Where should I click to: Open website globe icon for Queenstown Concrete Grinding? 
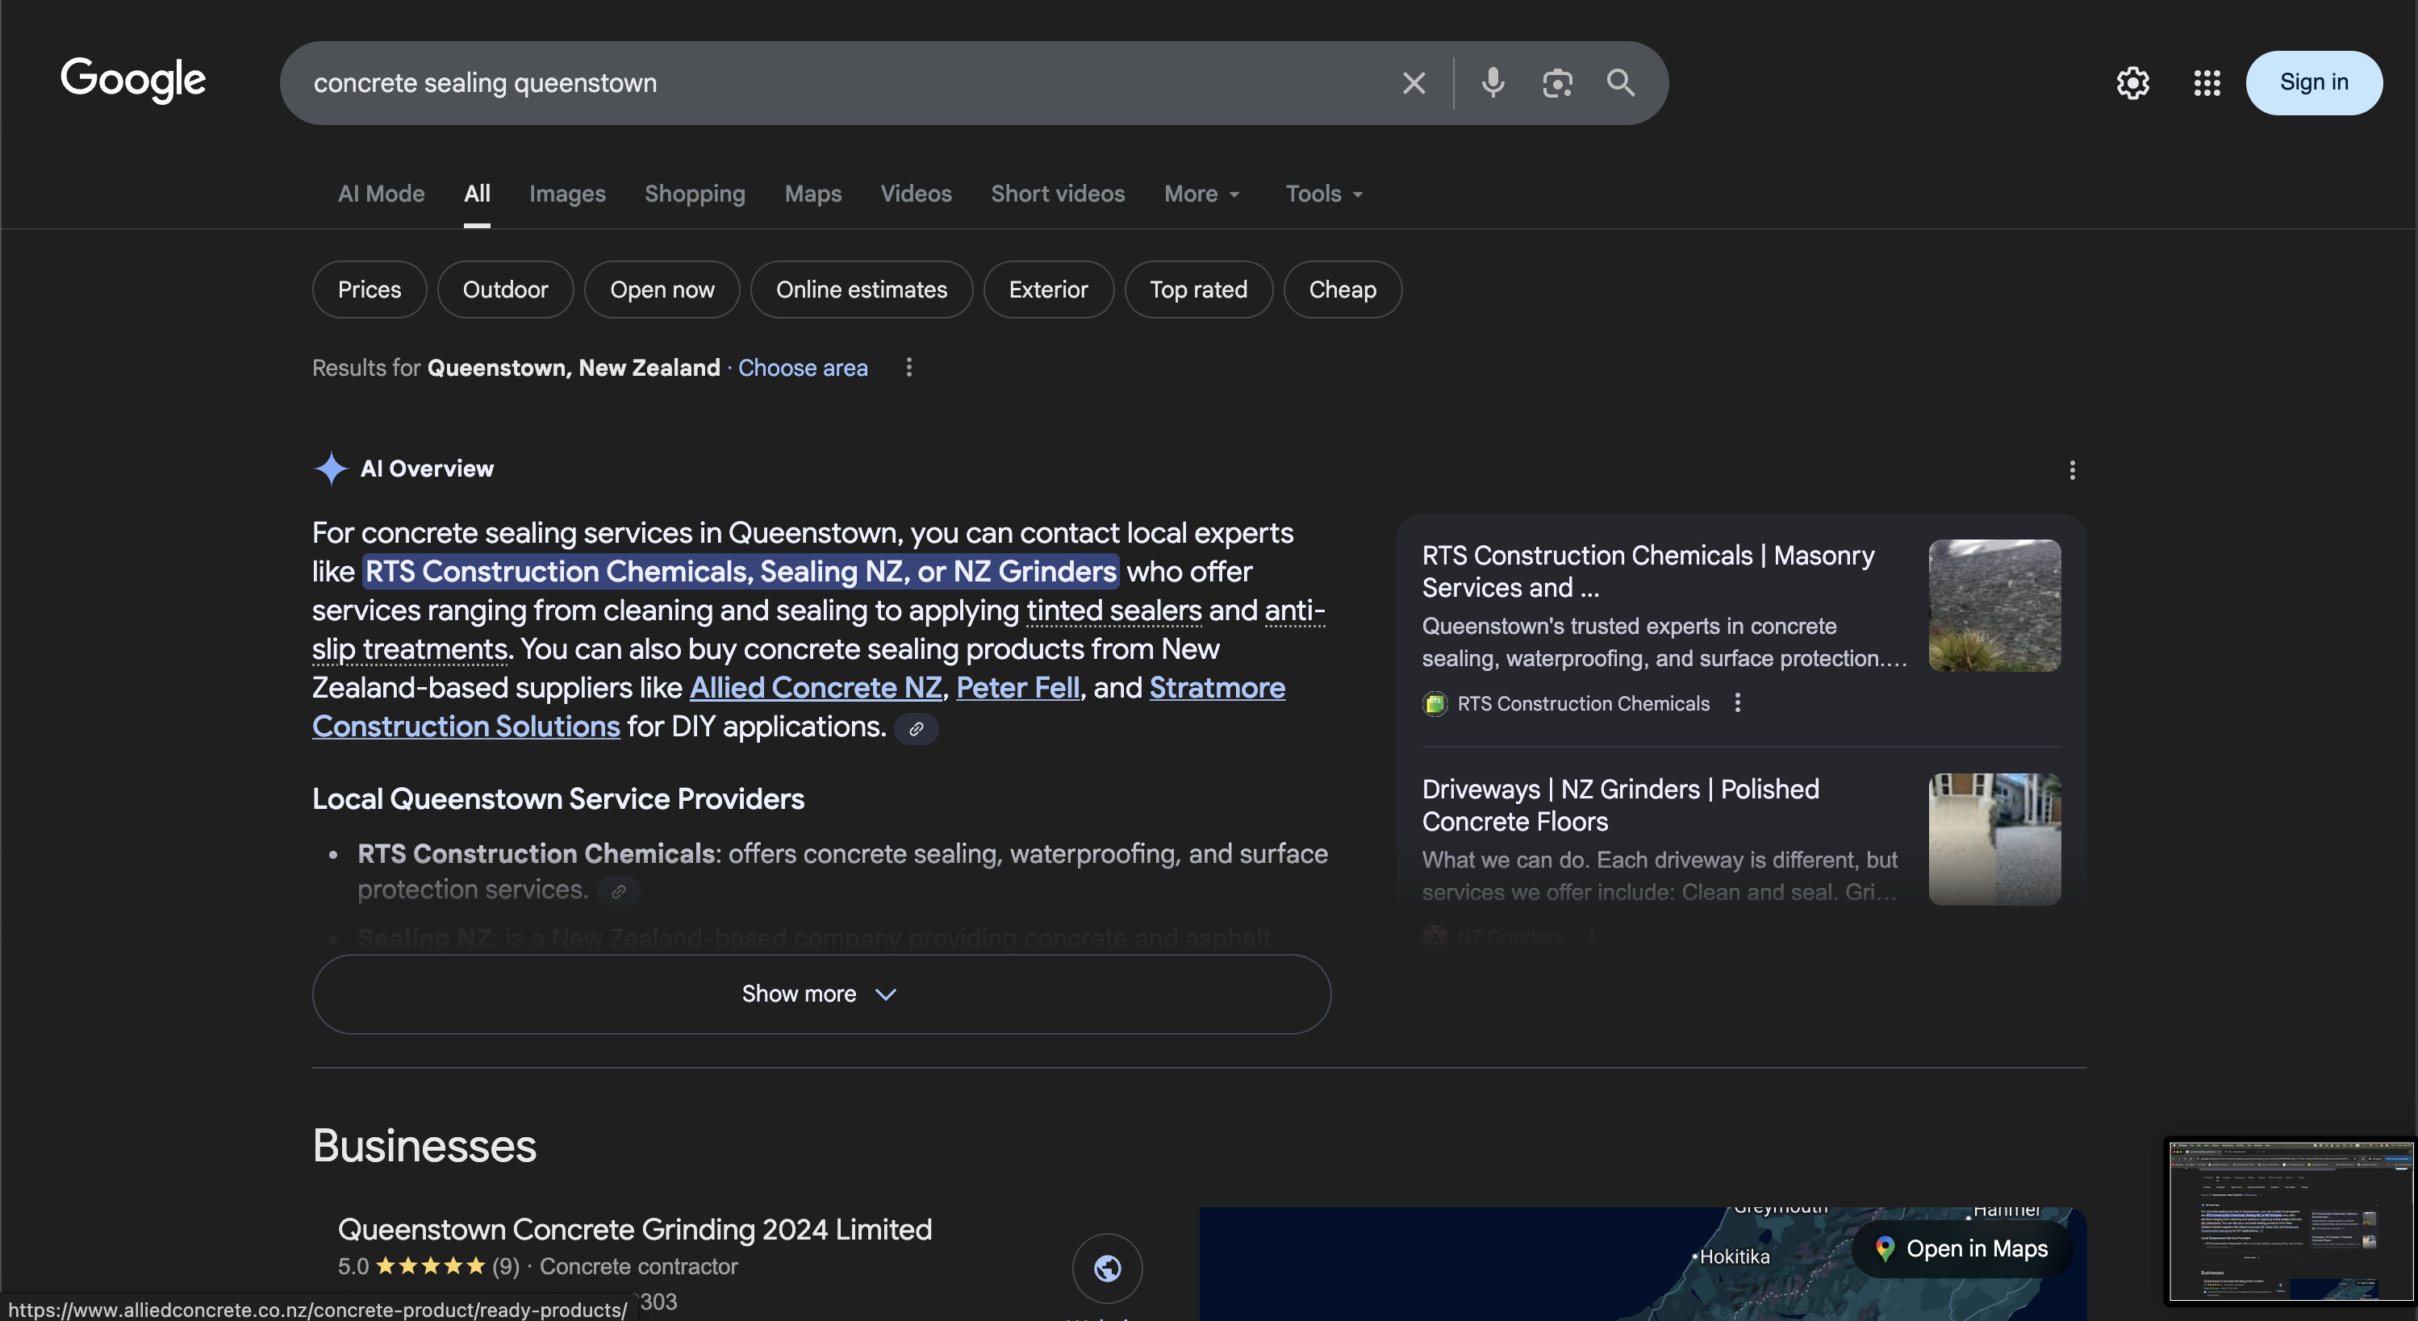pyautogui.click(x=1107, y=1269)
